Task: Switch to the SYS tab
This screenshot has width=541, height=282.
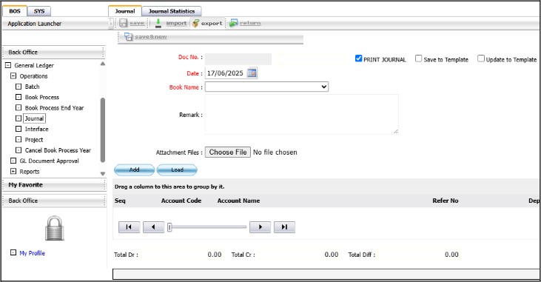Action: point(39,11)
